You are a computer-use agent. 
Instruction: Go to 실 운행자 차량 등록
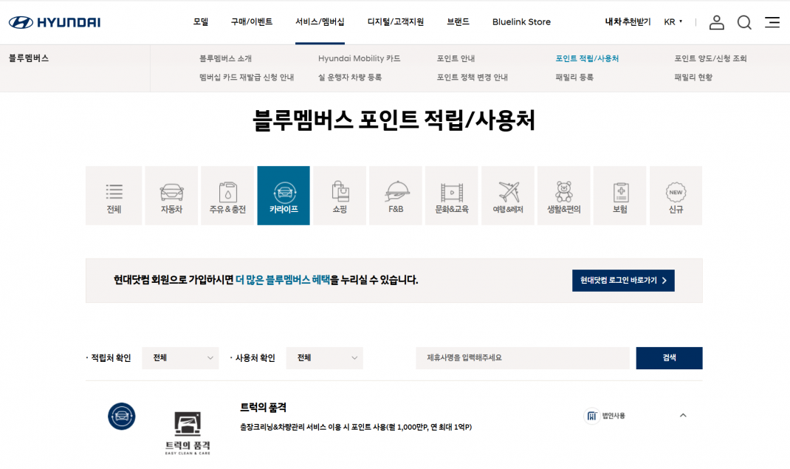pos(350,77)
